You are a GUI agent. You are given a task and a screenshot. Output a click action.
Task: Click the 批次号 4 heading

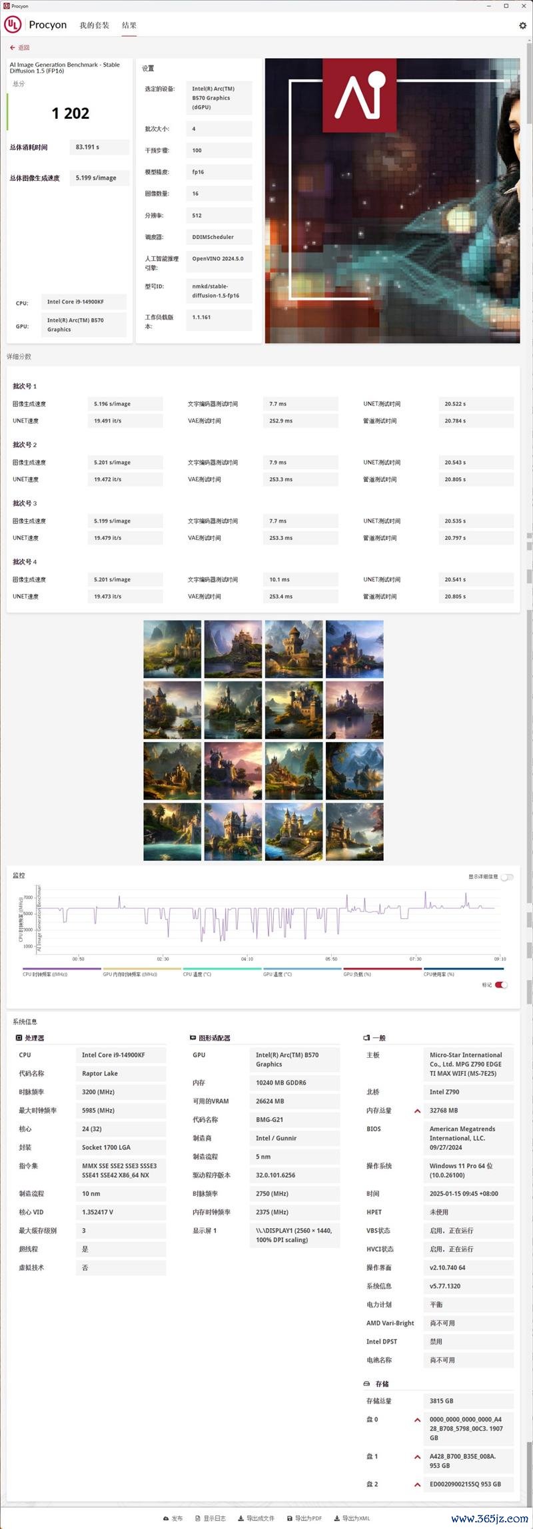point(25,562)
